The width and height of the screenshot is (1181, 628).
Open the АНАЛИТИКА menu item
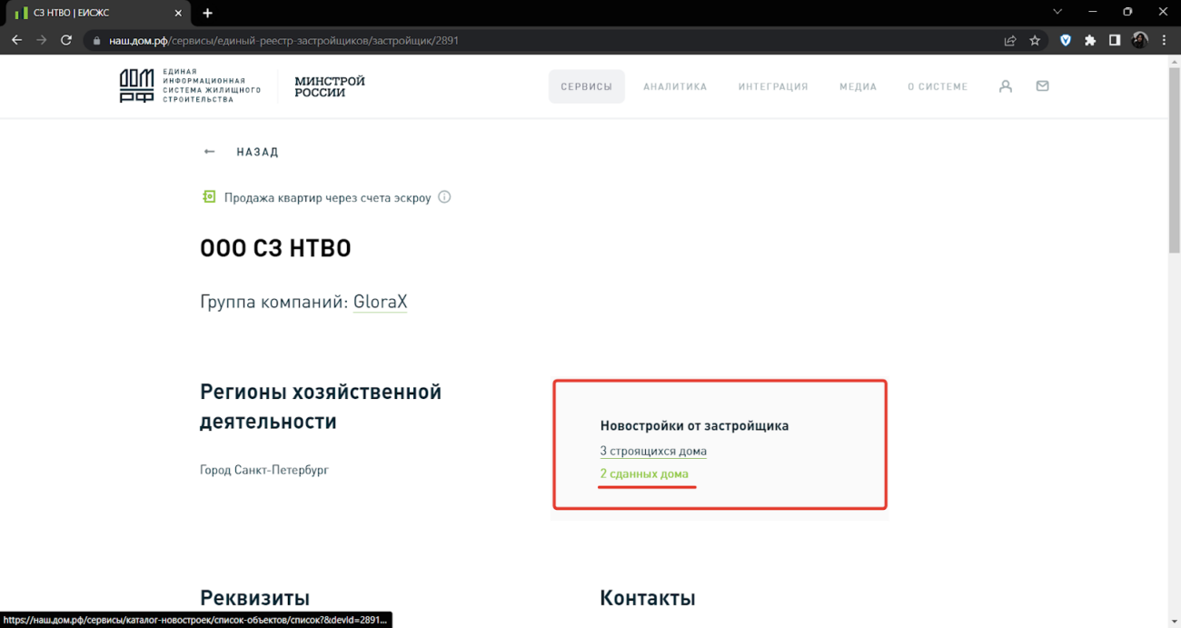coord(675,86)
